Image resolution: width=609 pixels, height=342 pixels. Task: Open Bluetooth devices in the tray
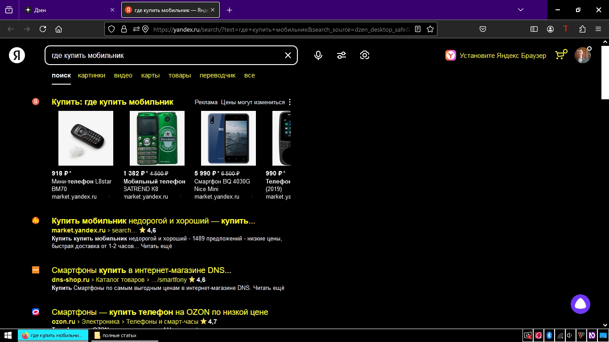click(x=549, y=335)
